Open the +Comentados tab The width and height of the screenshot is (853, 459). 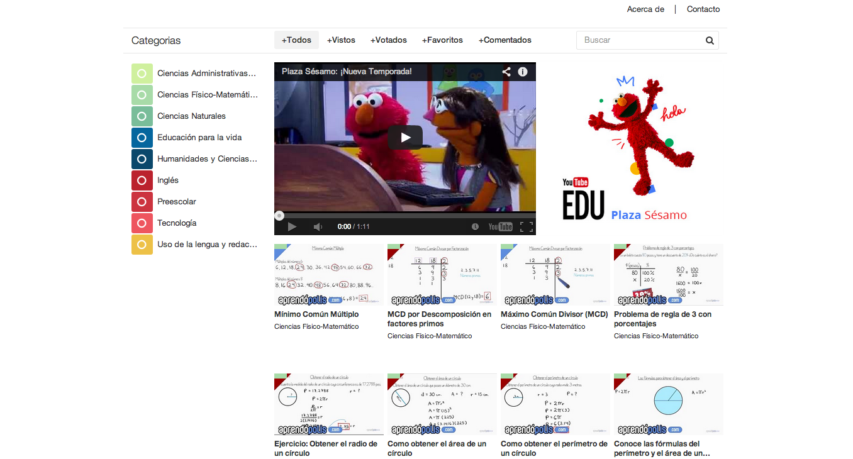tap(505, 40)
